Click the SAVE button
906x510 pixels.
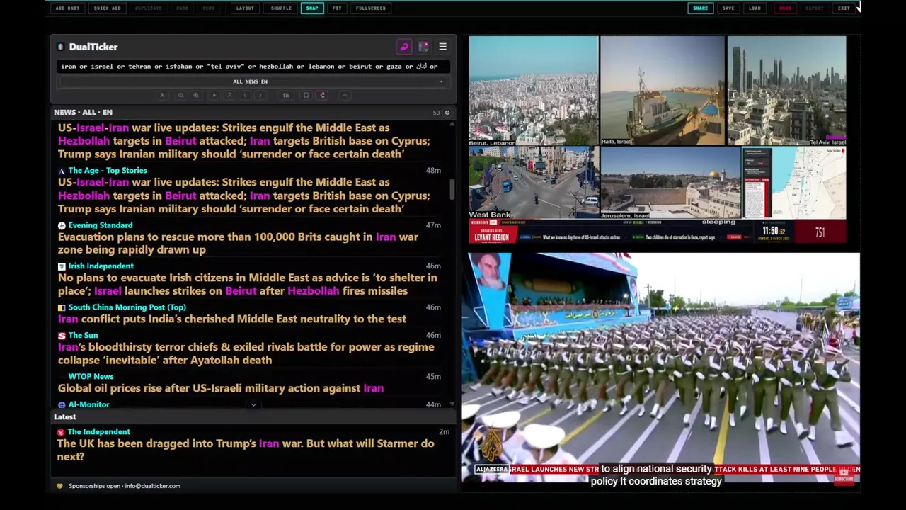point(728,8)
